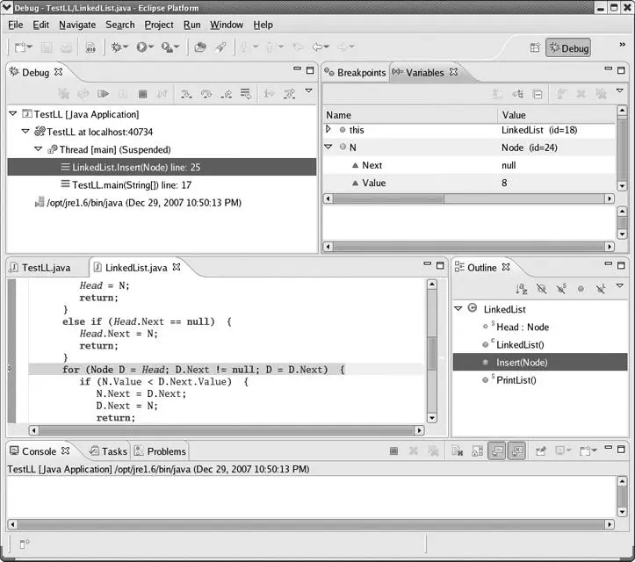Expand the 'this' variable node
635x562 pixels.
(328, 130)
